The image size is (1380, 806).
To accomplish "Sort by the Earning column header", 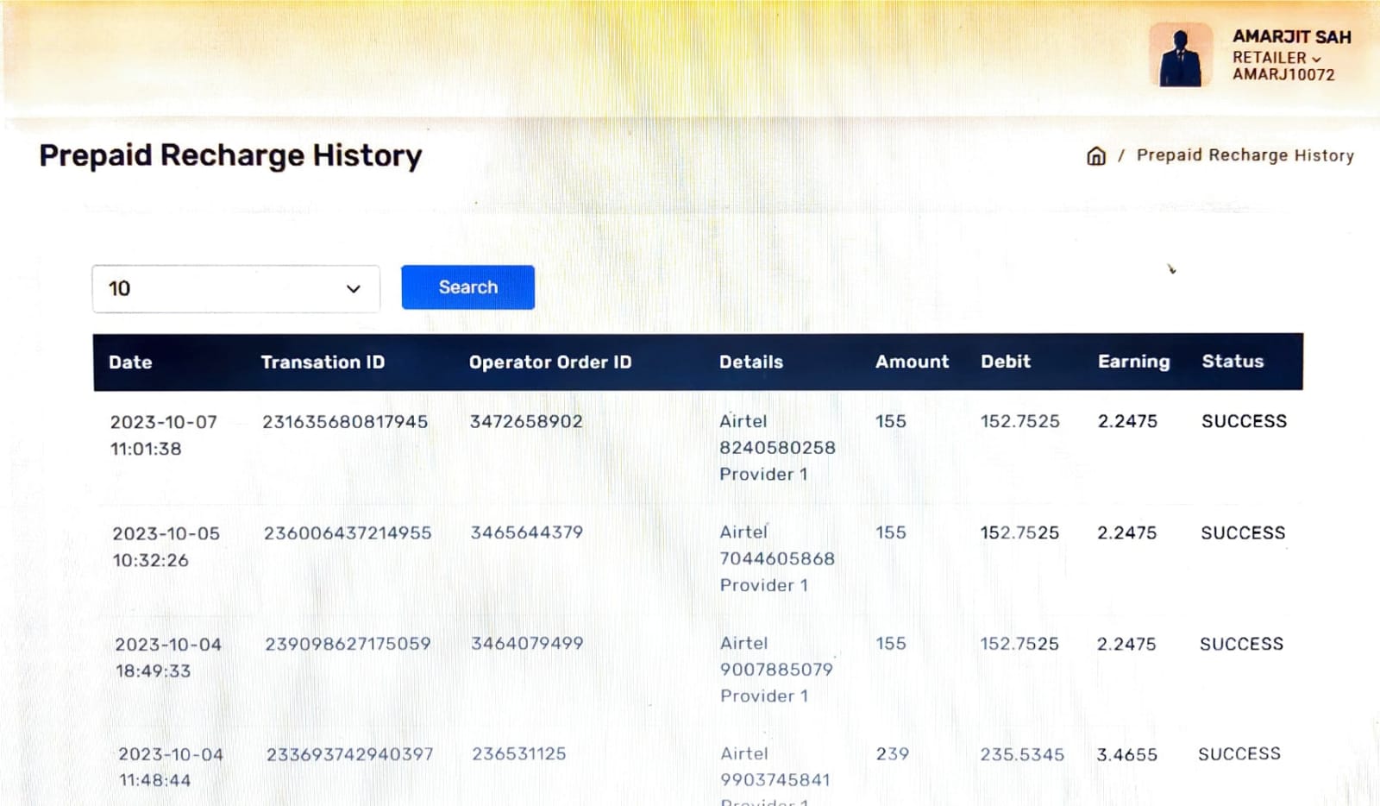I will [1133, 362].
